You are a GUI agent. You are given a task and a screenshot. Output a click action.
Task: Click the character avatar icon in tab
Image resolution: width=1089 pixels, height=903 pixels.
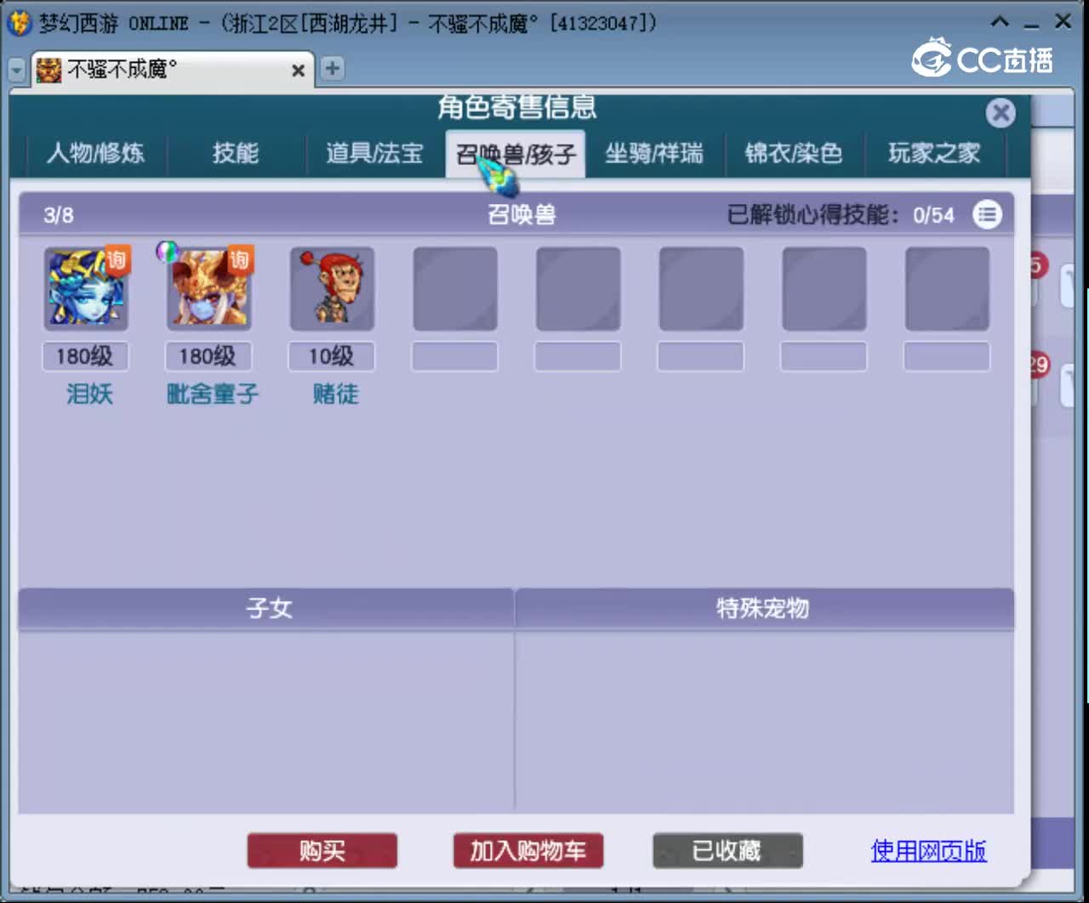coord(49,70)
